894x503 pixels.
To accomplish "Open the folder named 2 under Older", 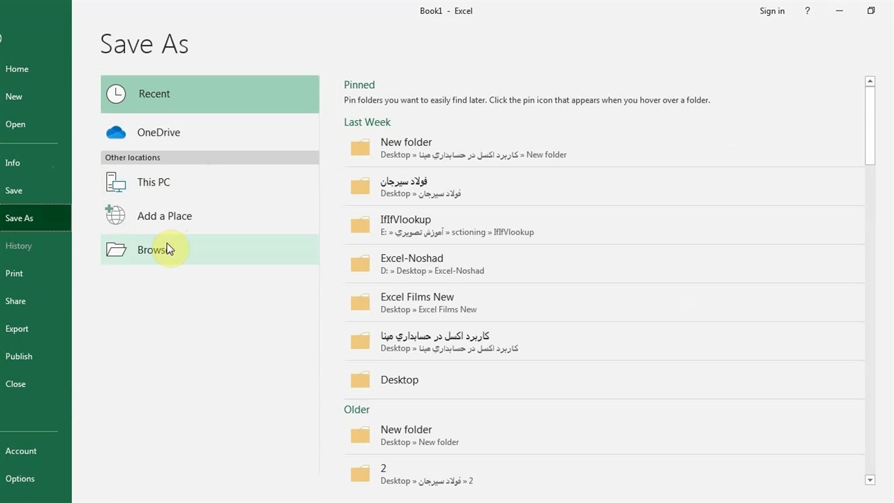I will click(x=604, y=474).
